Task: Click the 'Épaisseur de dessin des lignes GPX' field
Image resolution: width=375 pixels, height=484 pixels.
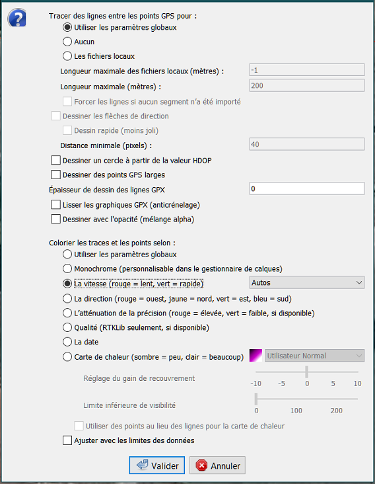Action: tap(306, 188)
